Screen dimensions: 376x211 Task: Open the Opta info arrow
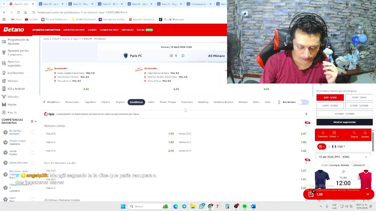pyautogui.click(x=306, y=114)
